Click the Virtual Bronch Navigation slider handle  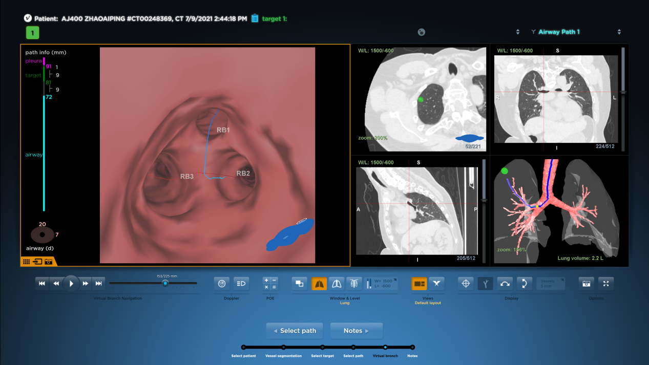tap(165, 283)
